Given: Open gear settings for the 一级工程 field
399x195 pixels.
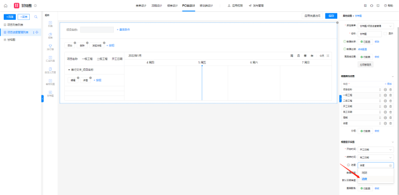Looking at the screenshot, I should (385, 95).
